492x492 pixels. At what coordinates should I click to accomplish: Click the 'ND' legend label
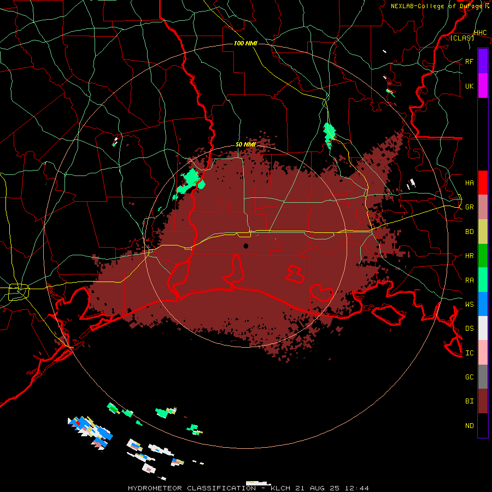pyautogui.click(x=469, y=425)
